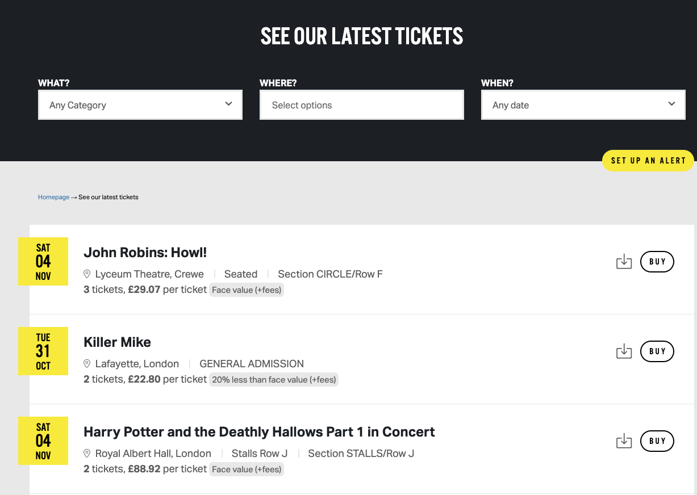
Task: Click chevron arrow in the WHEN? selector
Action: point(671,104)
